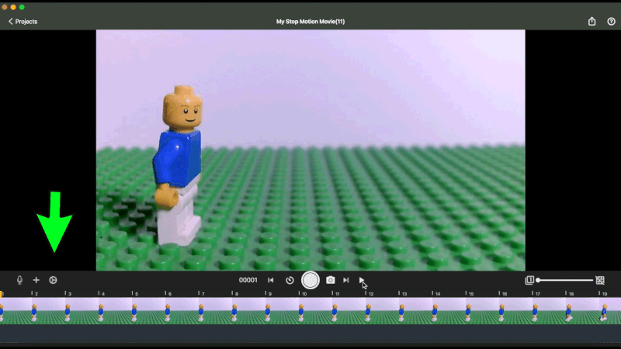The height and width of the screenshot is (349, 621).
Task: Click the My Stop Motion Movie(11) title
Action: point(310,22)
